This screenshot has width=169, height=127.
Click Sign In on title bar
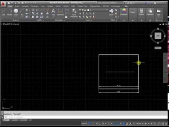[x=131, y=3]
